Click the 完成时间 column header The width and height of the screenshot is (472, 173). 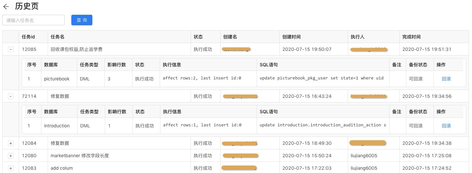(411, 37)
